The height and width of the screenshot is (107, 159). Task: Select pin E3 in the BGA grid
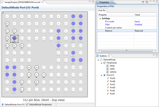22,46
